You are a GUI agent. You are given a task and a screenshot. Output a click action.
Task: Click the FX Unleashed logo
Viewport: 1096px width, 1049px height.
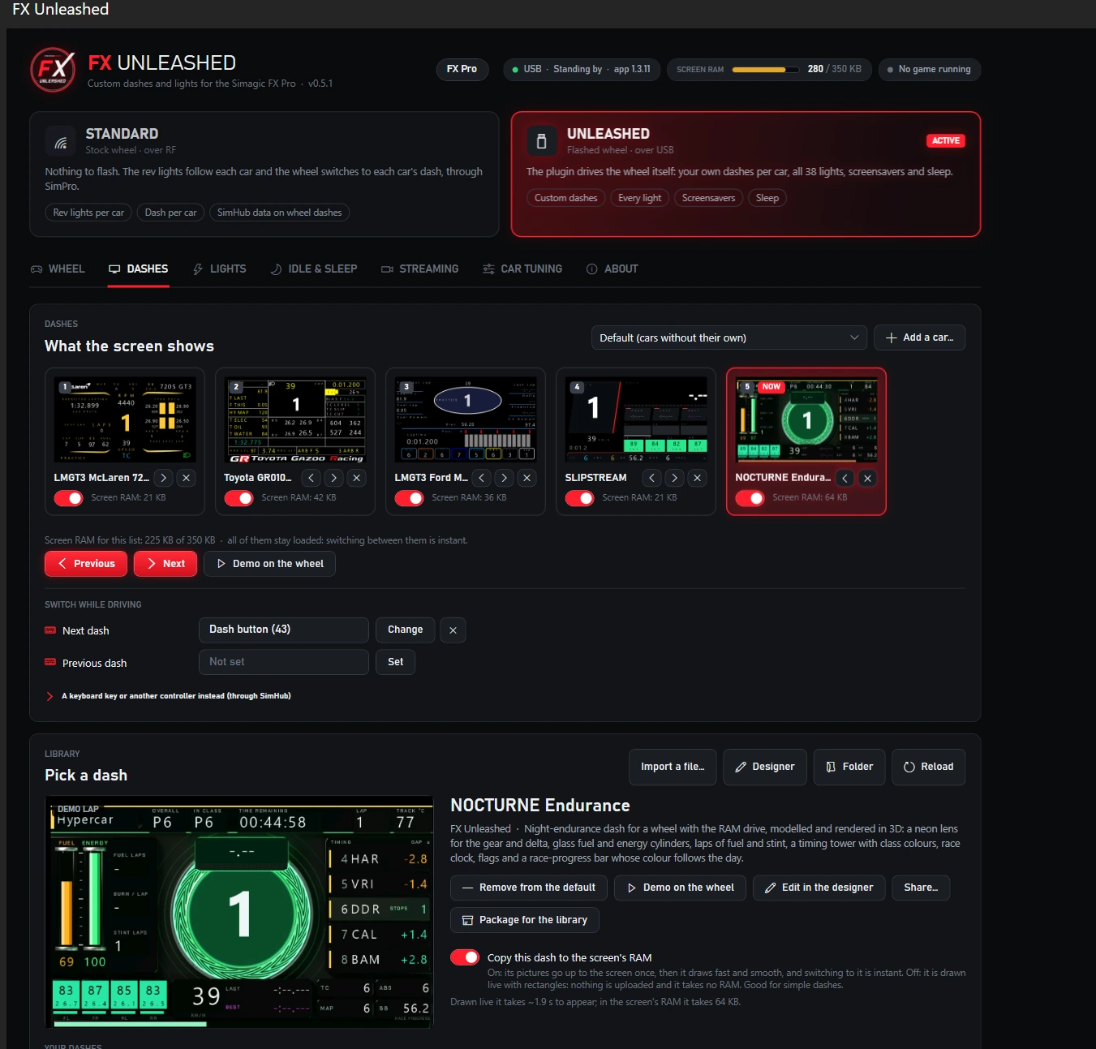coord(54,70)
